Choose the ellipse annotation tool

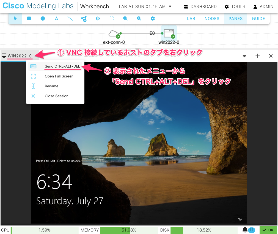[x=43, y=18]
